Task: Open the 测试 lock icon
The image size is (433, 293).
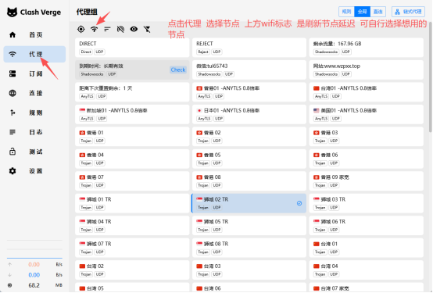Action: [x=13, y=152]
